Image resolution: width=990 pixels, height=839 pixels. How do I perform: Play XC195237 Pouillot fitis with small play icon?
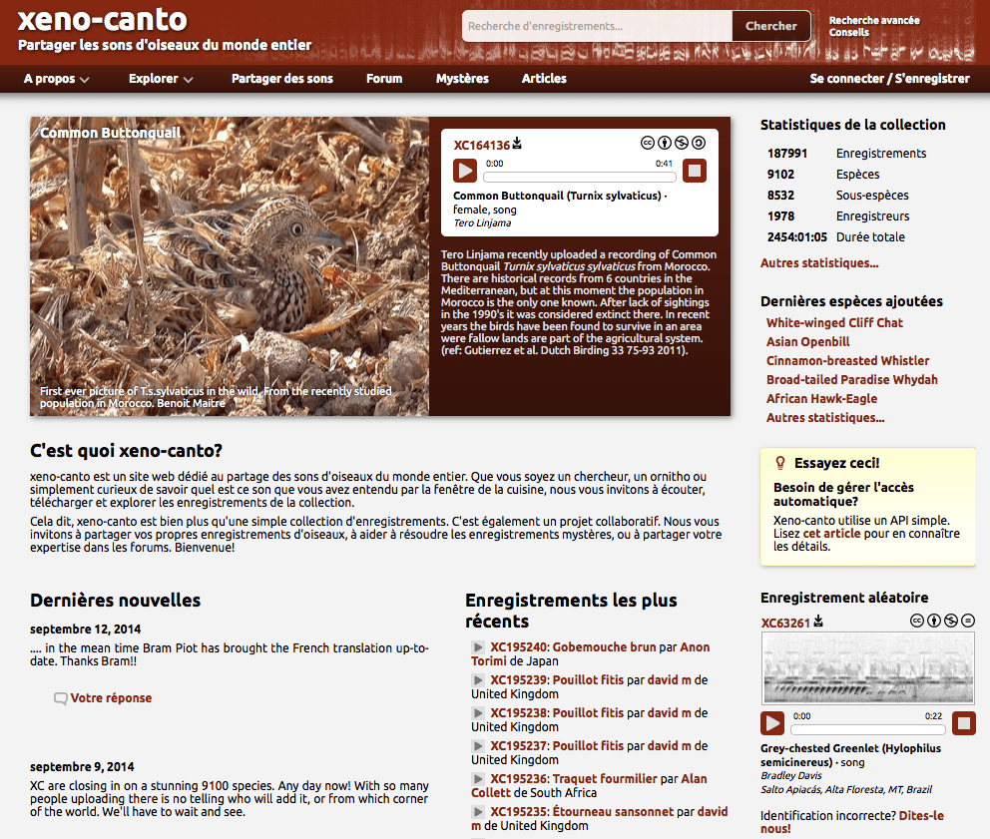(x=478, y=745)
